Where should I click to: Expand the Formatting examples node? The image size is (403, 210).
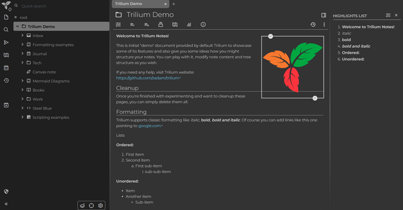[22, 45]
